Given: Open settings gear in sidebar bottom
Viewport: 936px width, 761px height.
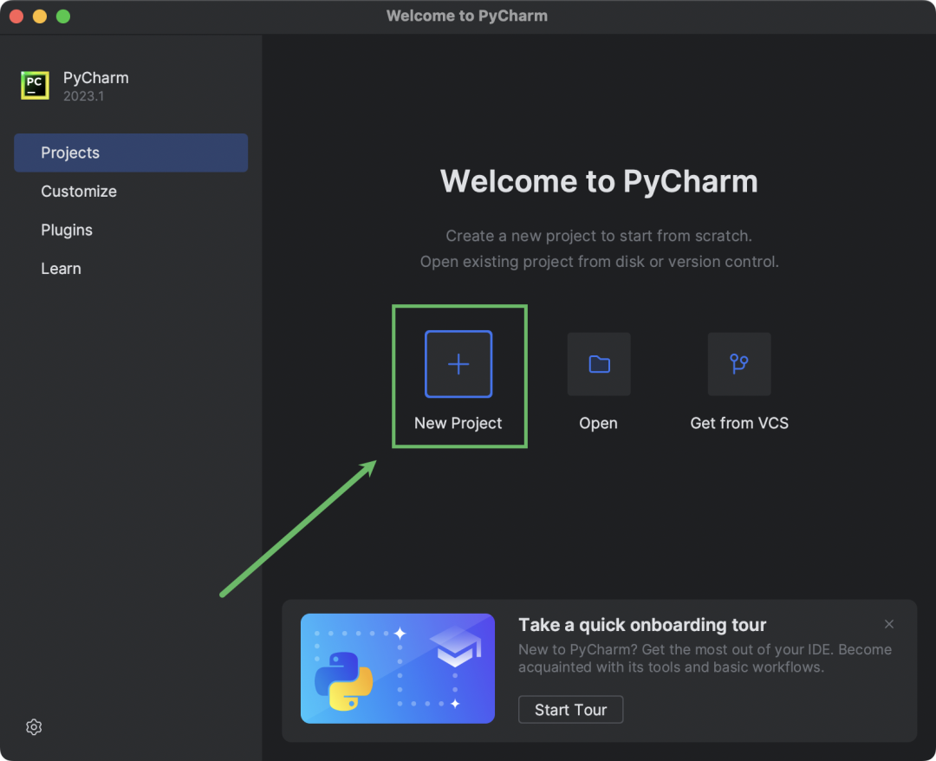Looking at the screenshot, I should 34,726.
